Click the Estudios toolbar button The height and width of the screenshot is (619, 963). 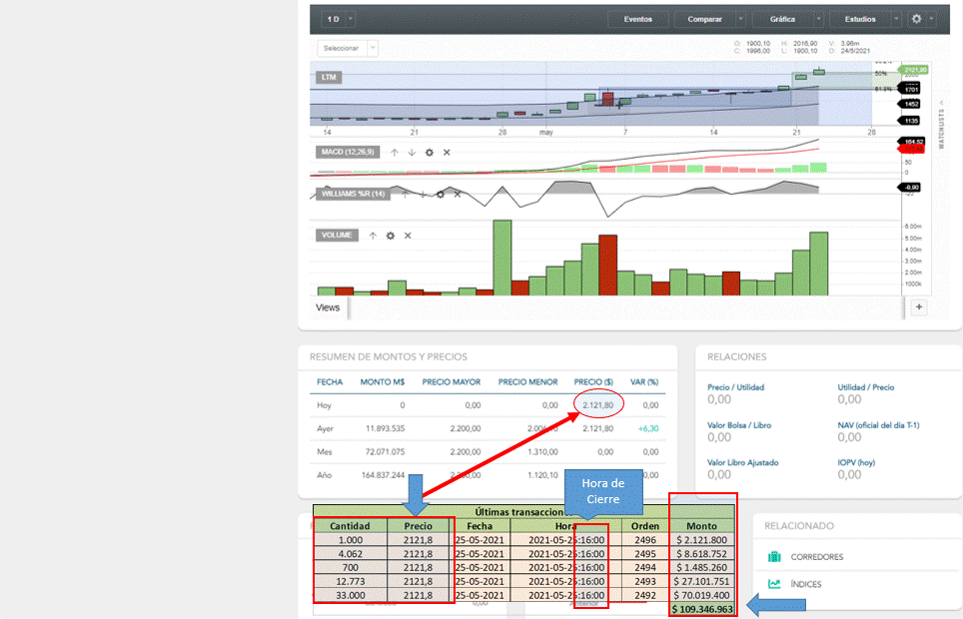point(860,19)
